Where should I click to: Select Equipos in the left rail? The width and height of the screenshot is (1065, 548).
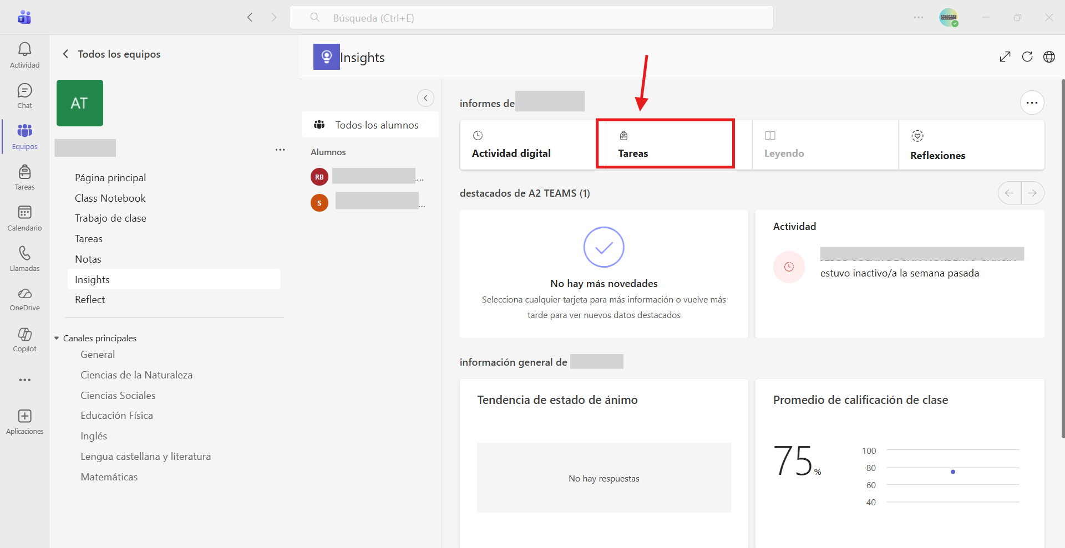(x=24, y=137)
